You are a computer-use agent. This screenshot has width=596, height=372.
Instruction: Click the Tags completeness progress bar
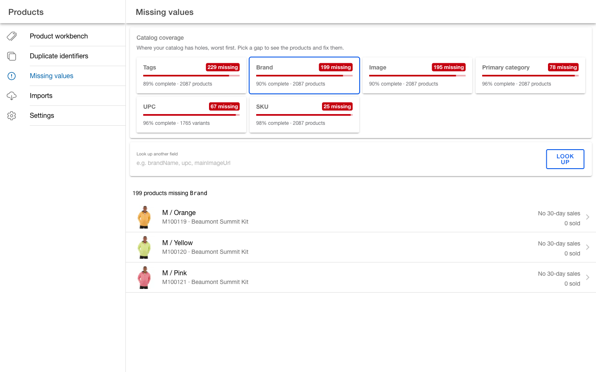[x=191, y=76]
